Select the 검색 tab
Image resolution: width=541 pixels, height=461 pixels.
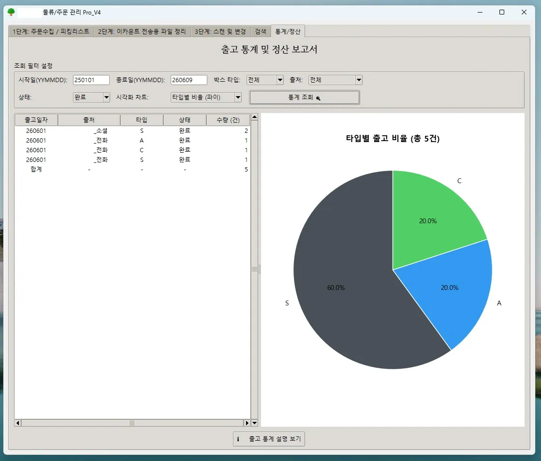click(x=261, y=32)
